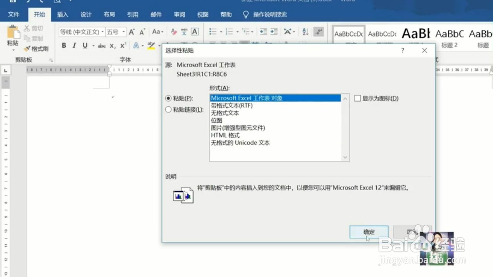Expand the clipboard group dialog launcher
Viewport: 493px width, 277px height.
point(51,60)
